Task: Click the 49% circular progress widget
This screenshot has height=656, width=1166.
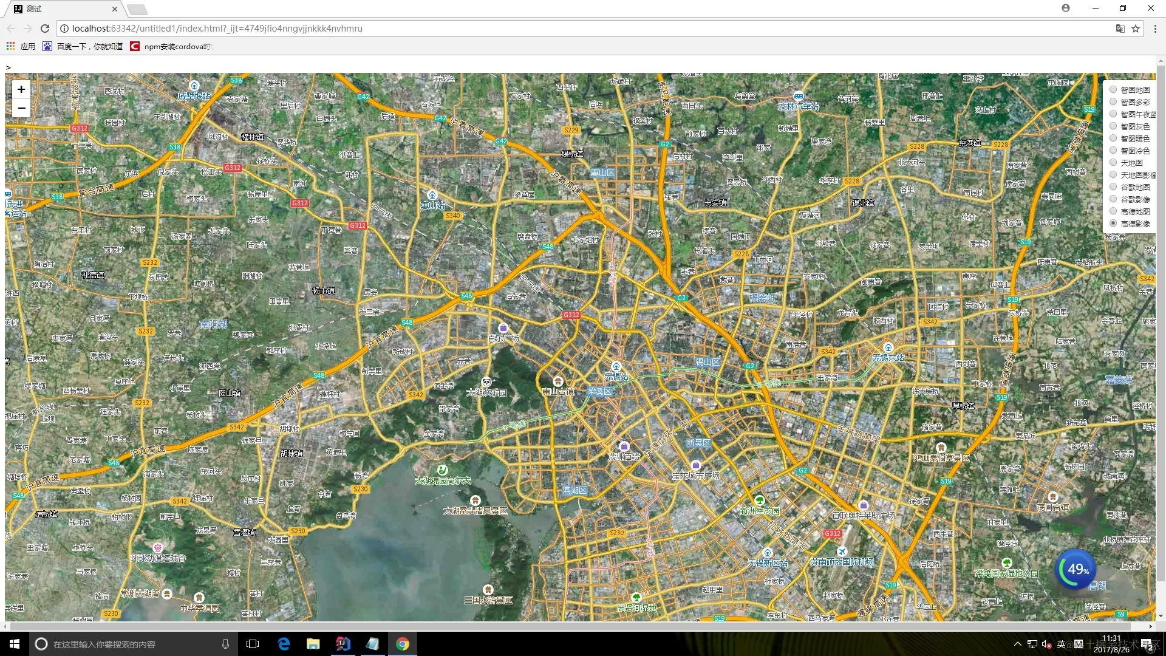Action: [x=1077, y=569]
